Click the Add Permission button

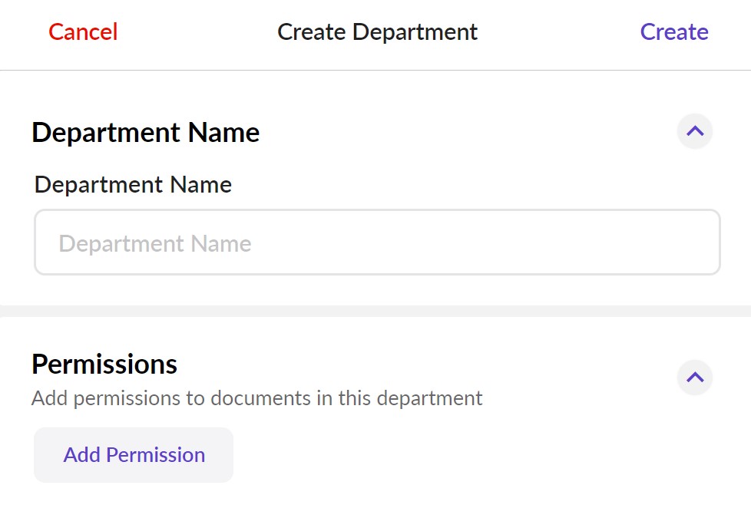tap(134, 455)
